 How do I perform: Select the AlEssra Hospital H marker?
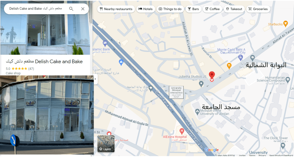[x=181, y=131]
